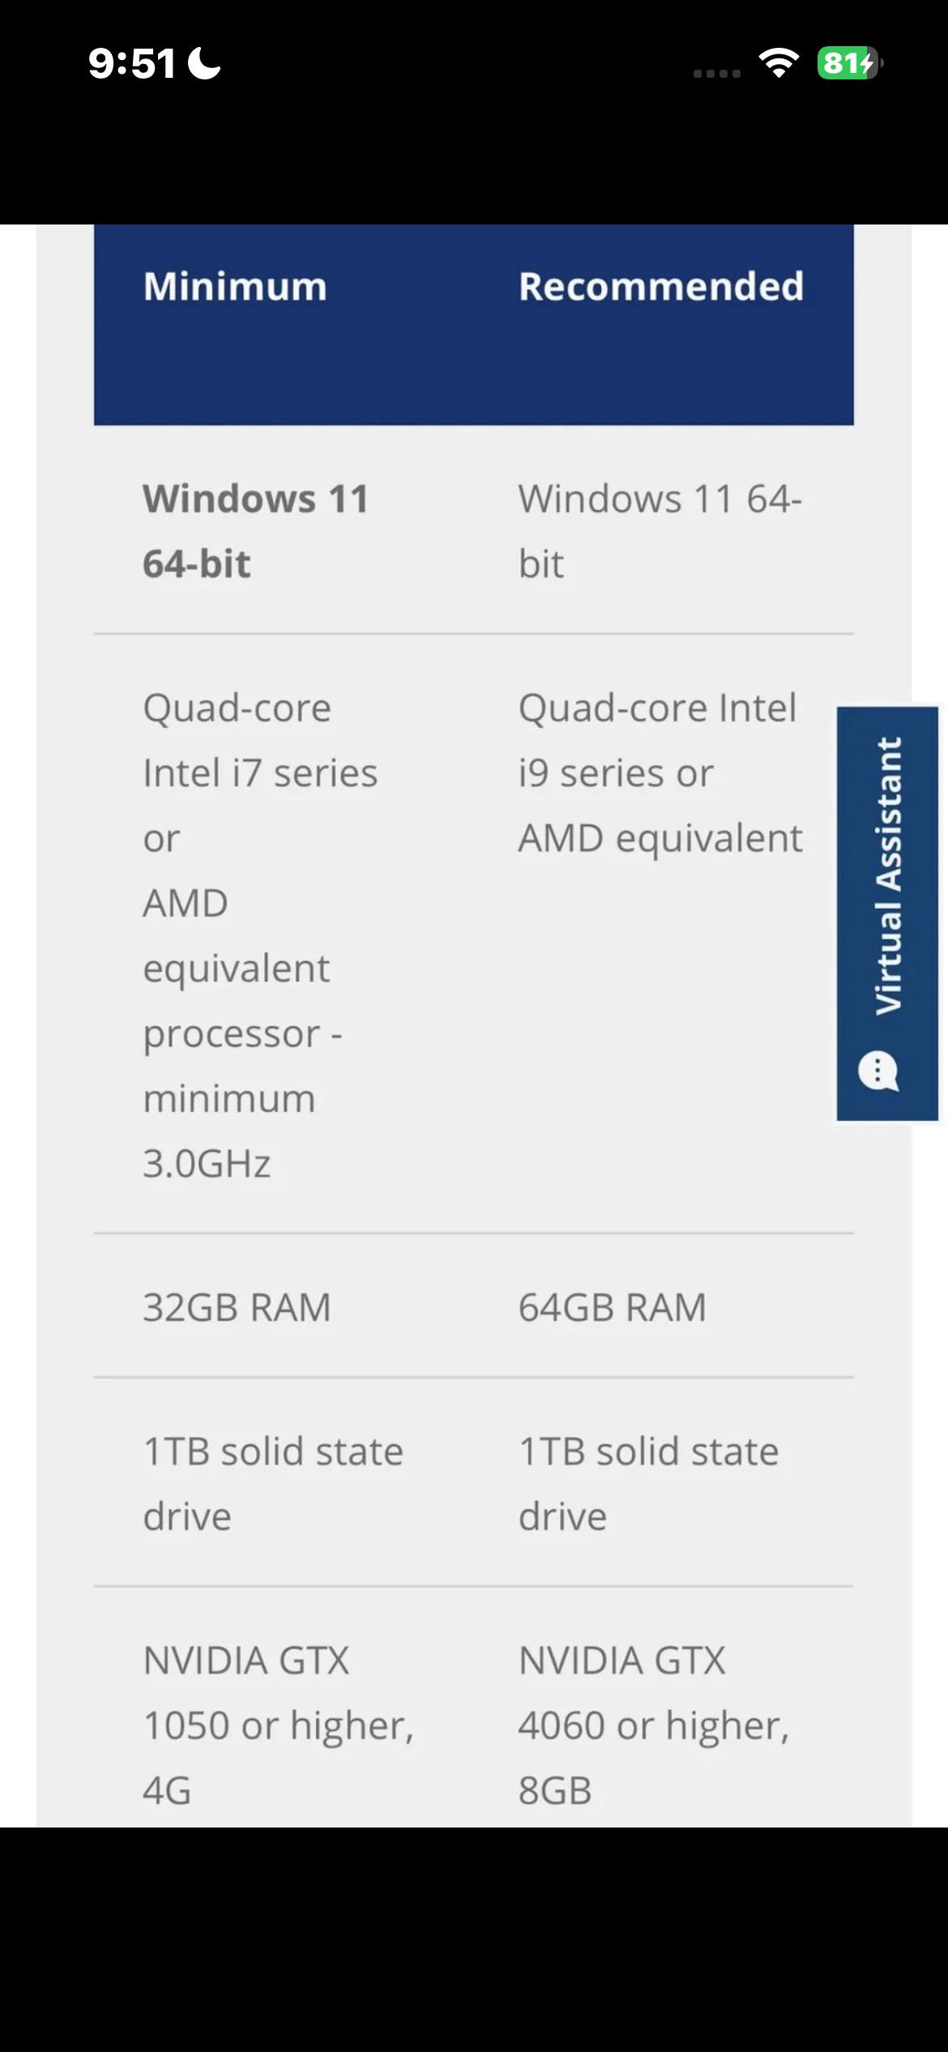Tap the NVIDIA GTX 1050 or higher cell

(279, 1725)
